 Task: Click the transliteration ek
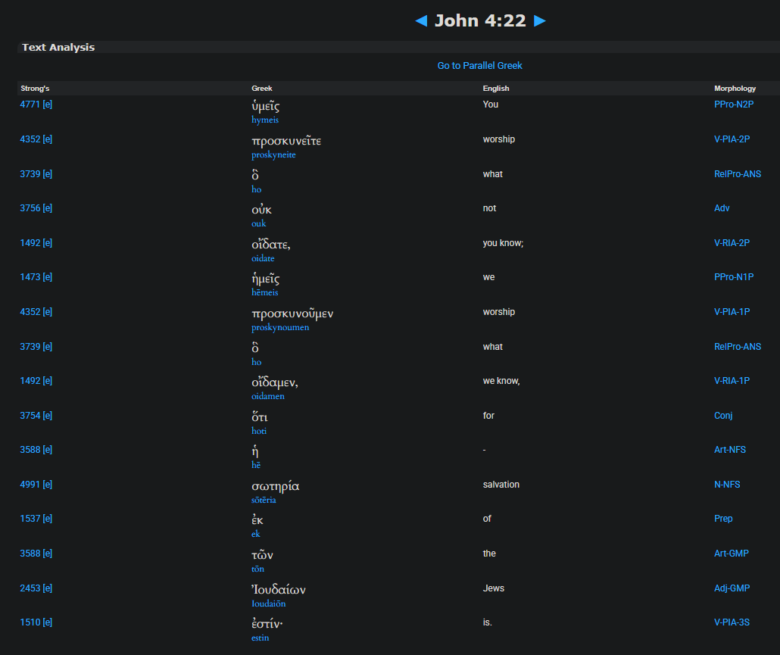click(255, 534)
